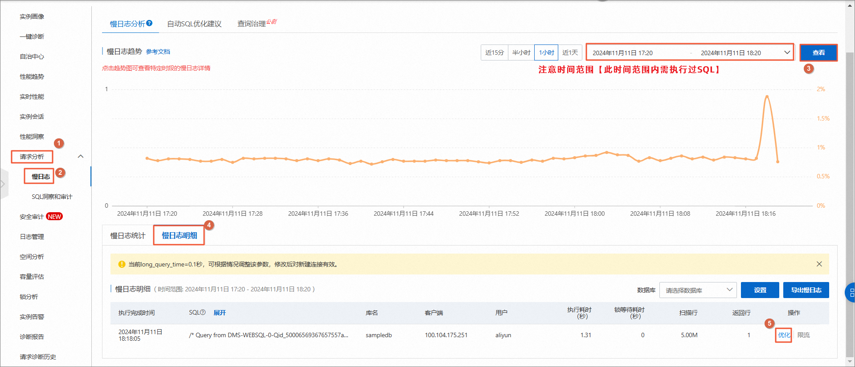The image size is (855, 367).
Task: Click the 查看 button
Action: (x=818, y=52)
